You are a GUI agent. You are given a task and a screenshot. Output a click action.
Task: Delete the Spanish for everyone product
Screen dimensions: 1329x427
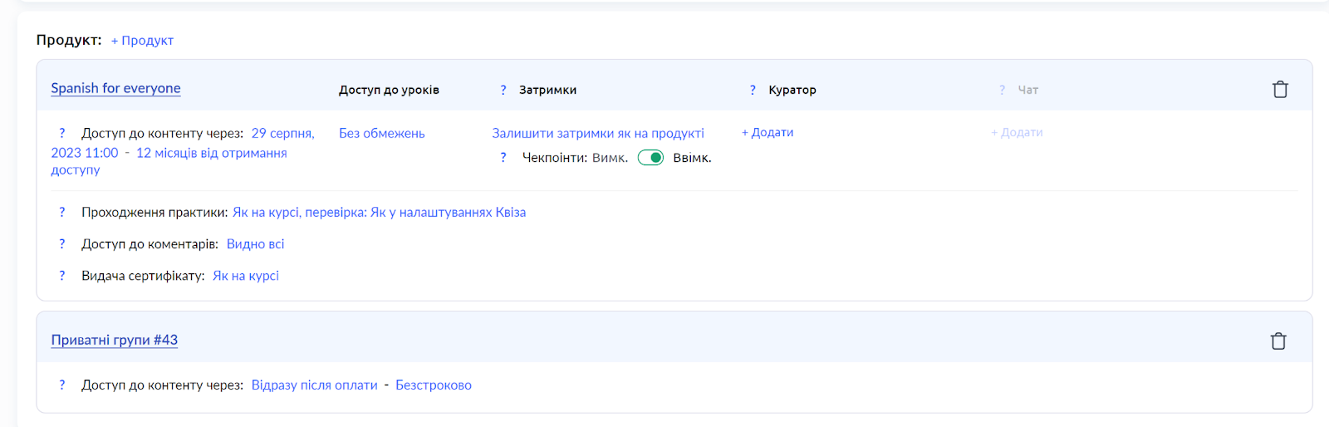click(x=1280, y=89)
